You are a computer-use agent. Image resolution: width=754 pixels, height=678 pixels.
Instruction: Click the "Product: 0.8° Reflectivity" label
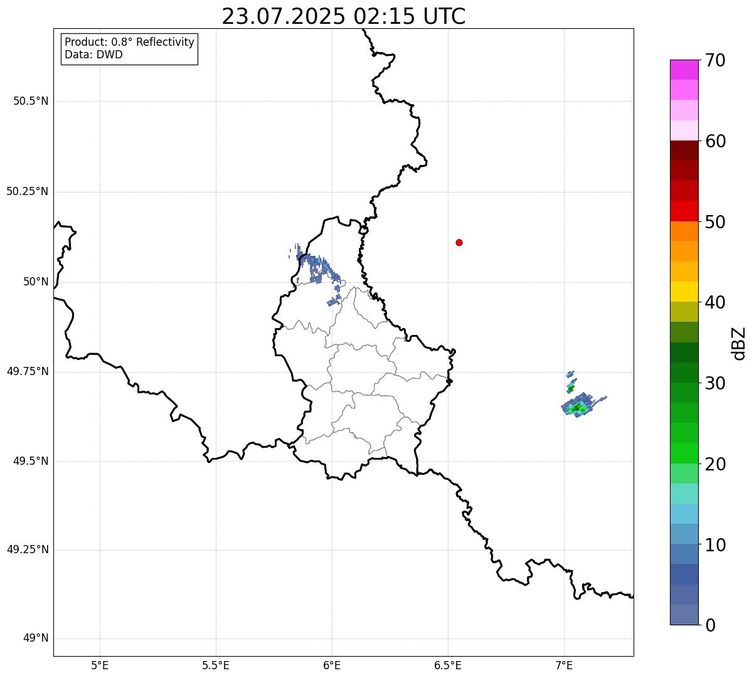130,42
